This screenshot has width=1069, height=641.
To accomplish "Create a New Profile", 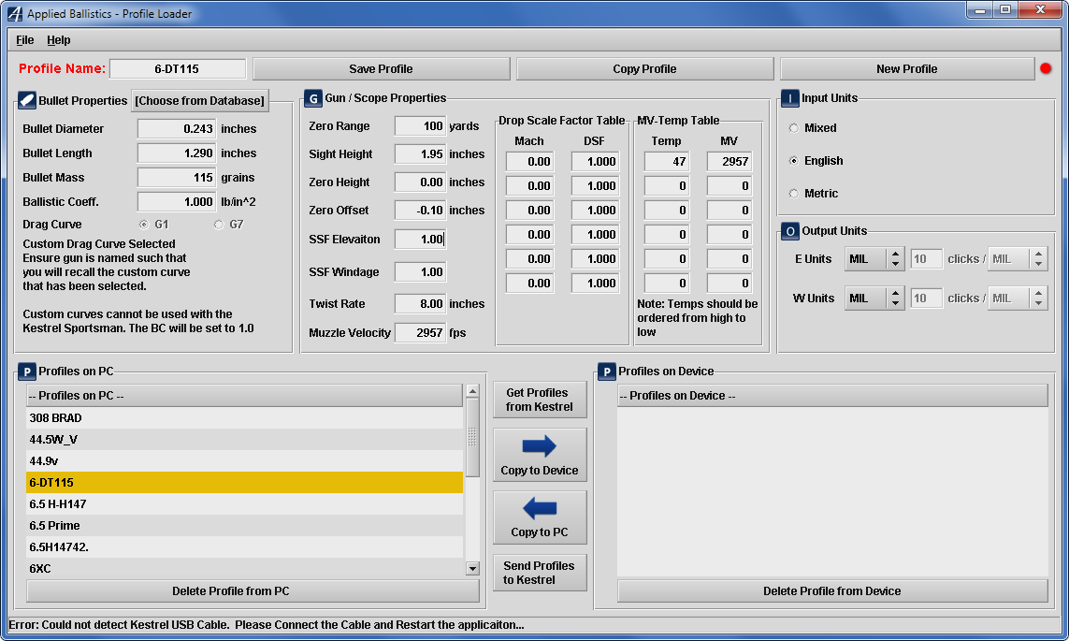I will click(x=907, y=69).
